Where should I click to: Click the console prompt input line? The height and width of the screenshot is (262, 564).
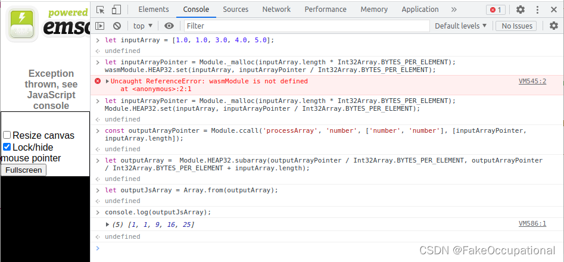tap(327, 248)
